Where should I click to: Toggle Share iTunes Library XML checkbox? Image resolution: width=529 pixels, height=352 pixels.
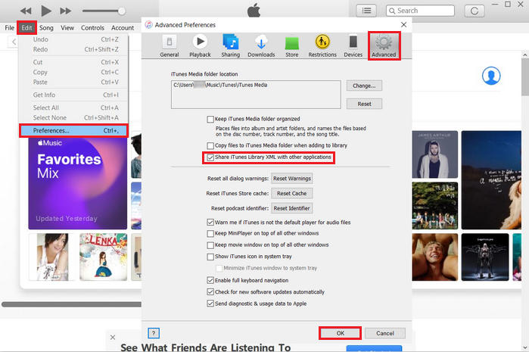[x=210, y=157]
